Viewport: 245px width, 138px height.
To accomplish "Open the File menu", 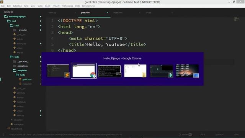I will [x=3, y=6].
